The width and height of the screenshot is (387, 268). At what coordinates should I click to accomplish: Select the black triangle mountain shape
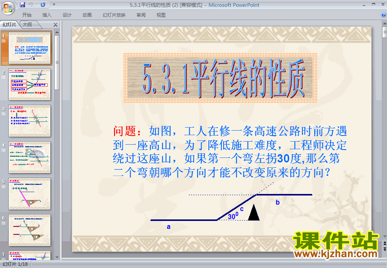254,212
